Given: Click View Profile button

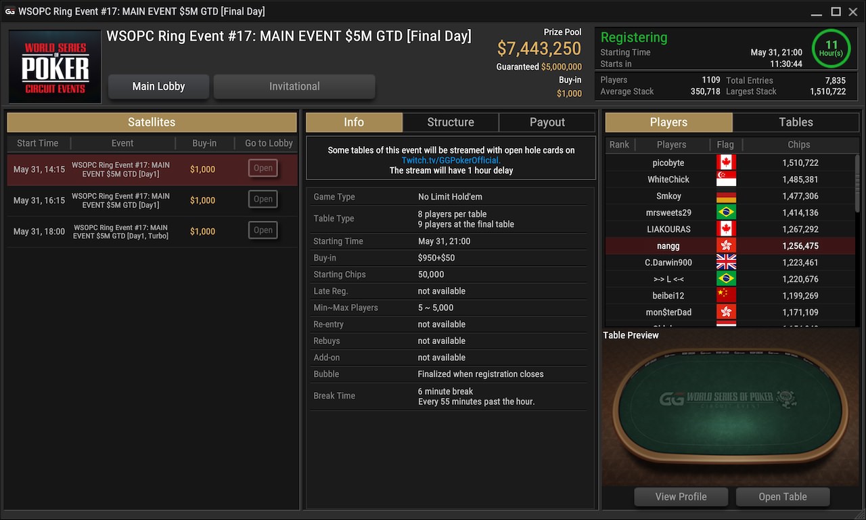Looking at the screenshot, I should [x=681, y=496].
